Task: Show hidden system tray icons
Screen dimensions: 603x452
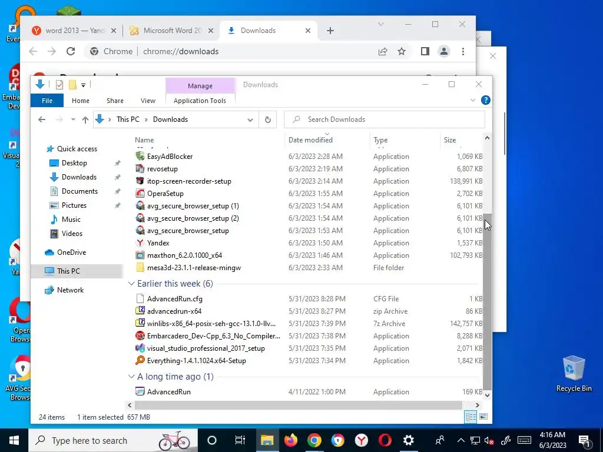Action: click(x=460, y=440)
